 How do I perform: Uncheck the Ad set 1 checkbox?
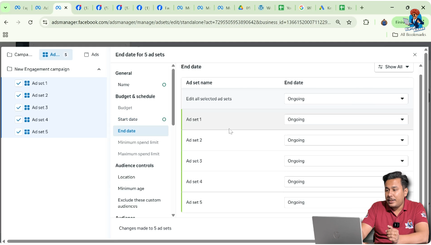19,83
